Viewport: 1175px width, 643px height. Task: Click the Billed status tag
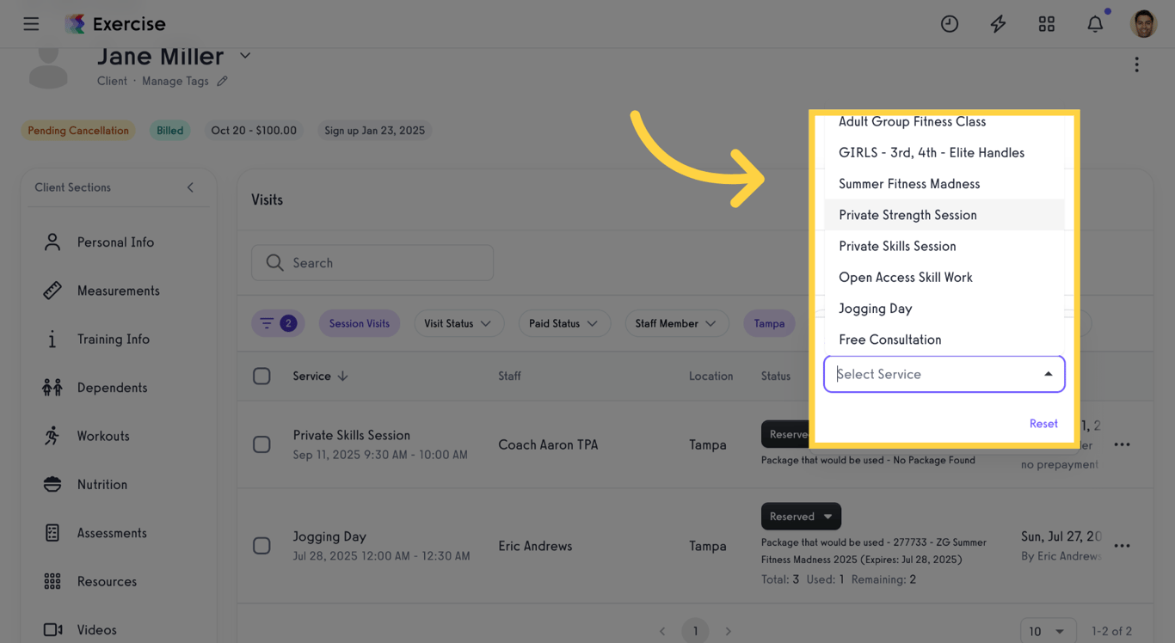[x=169, y=131]
